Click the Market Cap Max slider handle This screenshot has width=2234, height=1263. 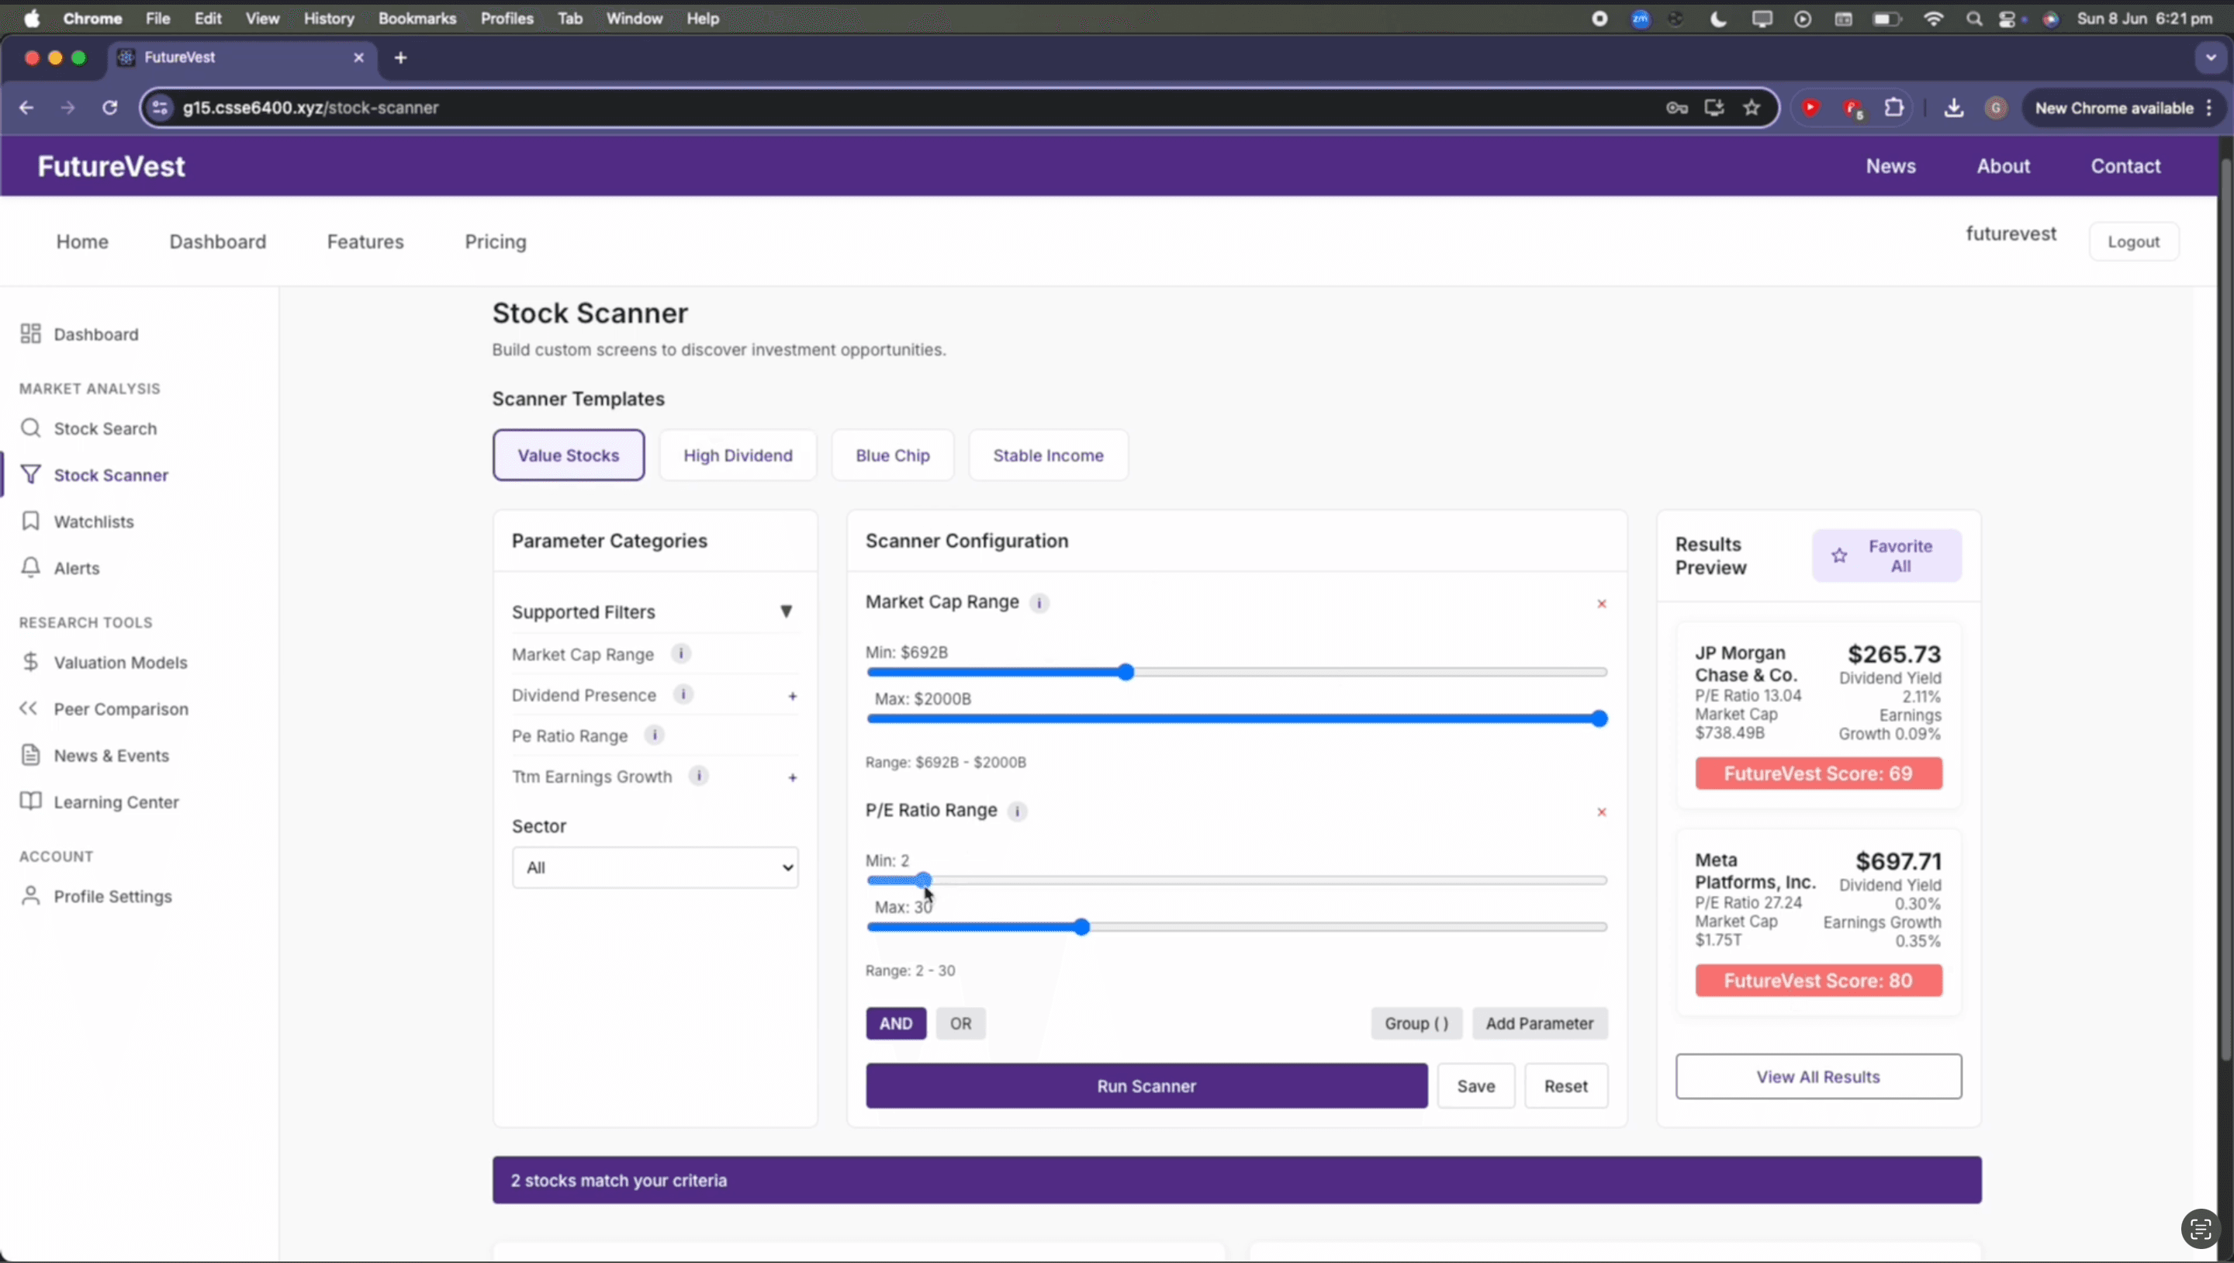point(1600,719)
